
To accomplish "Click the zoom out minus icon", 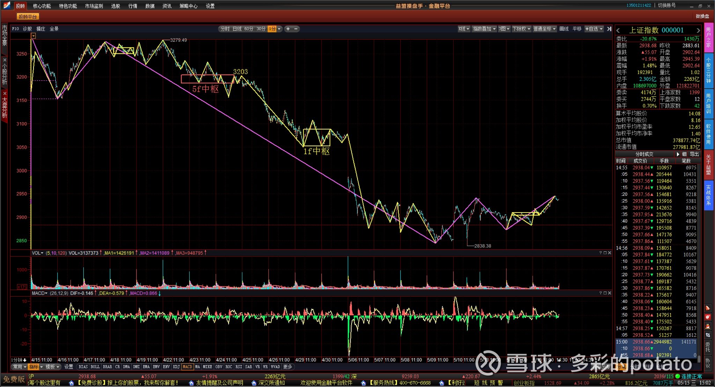I will click(x=296, y=29).
